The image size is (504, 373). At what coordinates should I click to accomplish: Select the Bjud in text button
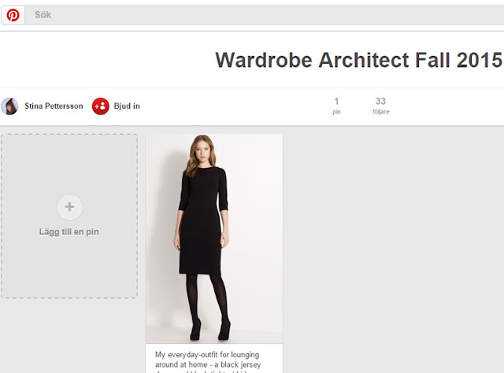pyautogui.click(x=127, y=106)
